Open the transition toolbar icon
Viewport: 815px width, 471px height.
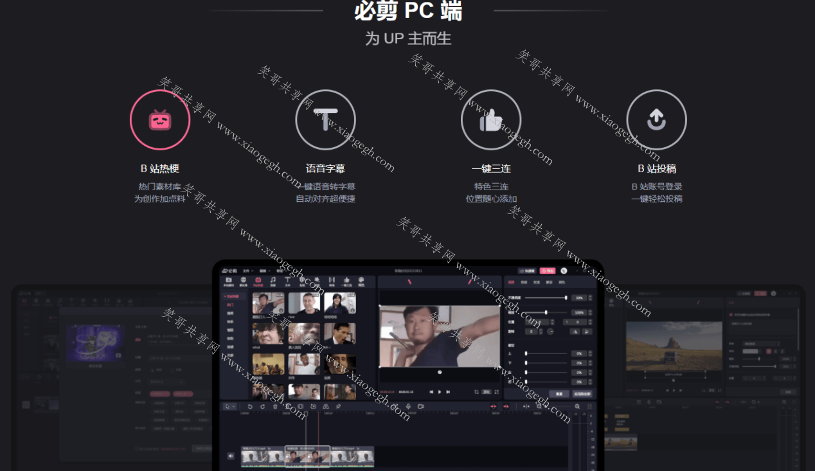coord(332,281)
